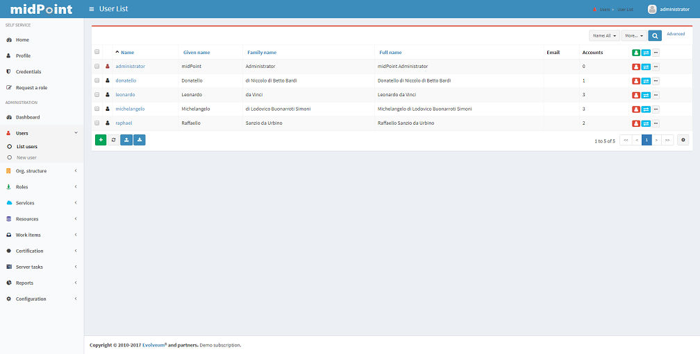Open Dashboard from the sidebar
Screen dimensions: 700x354
28,117
